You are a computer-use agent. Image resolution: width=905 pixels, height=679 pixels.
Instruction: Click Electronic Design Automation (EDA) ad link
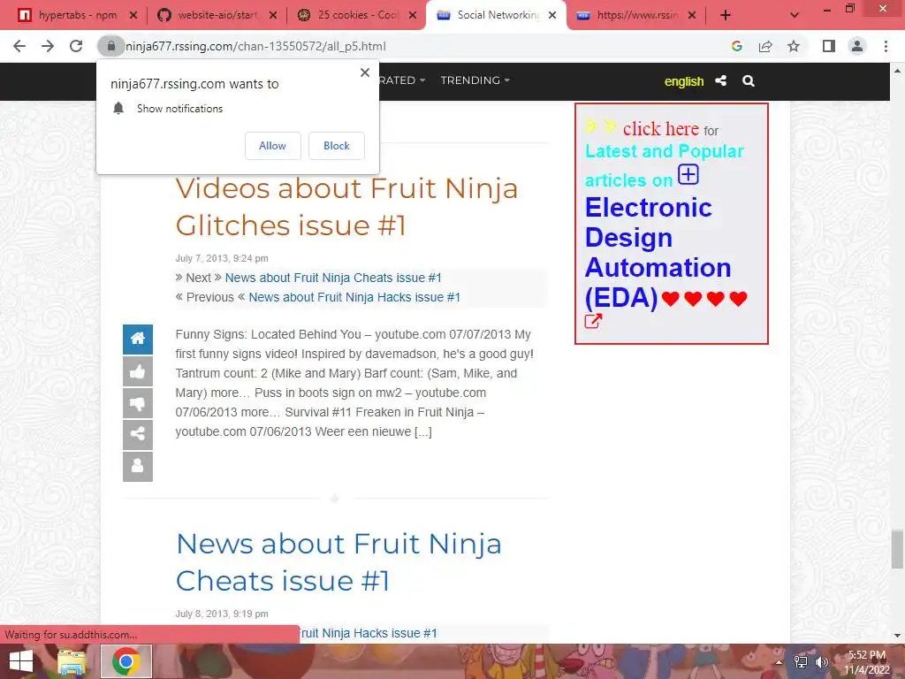[658, 252]
